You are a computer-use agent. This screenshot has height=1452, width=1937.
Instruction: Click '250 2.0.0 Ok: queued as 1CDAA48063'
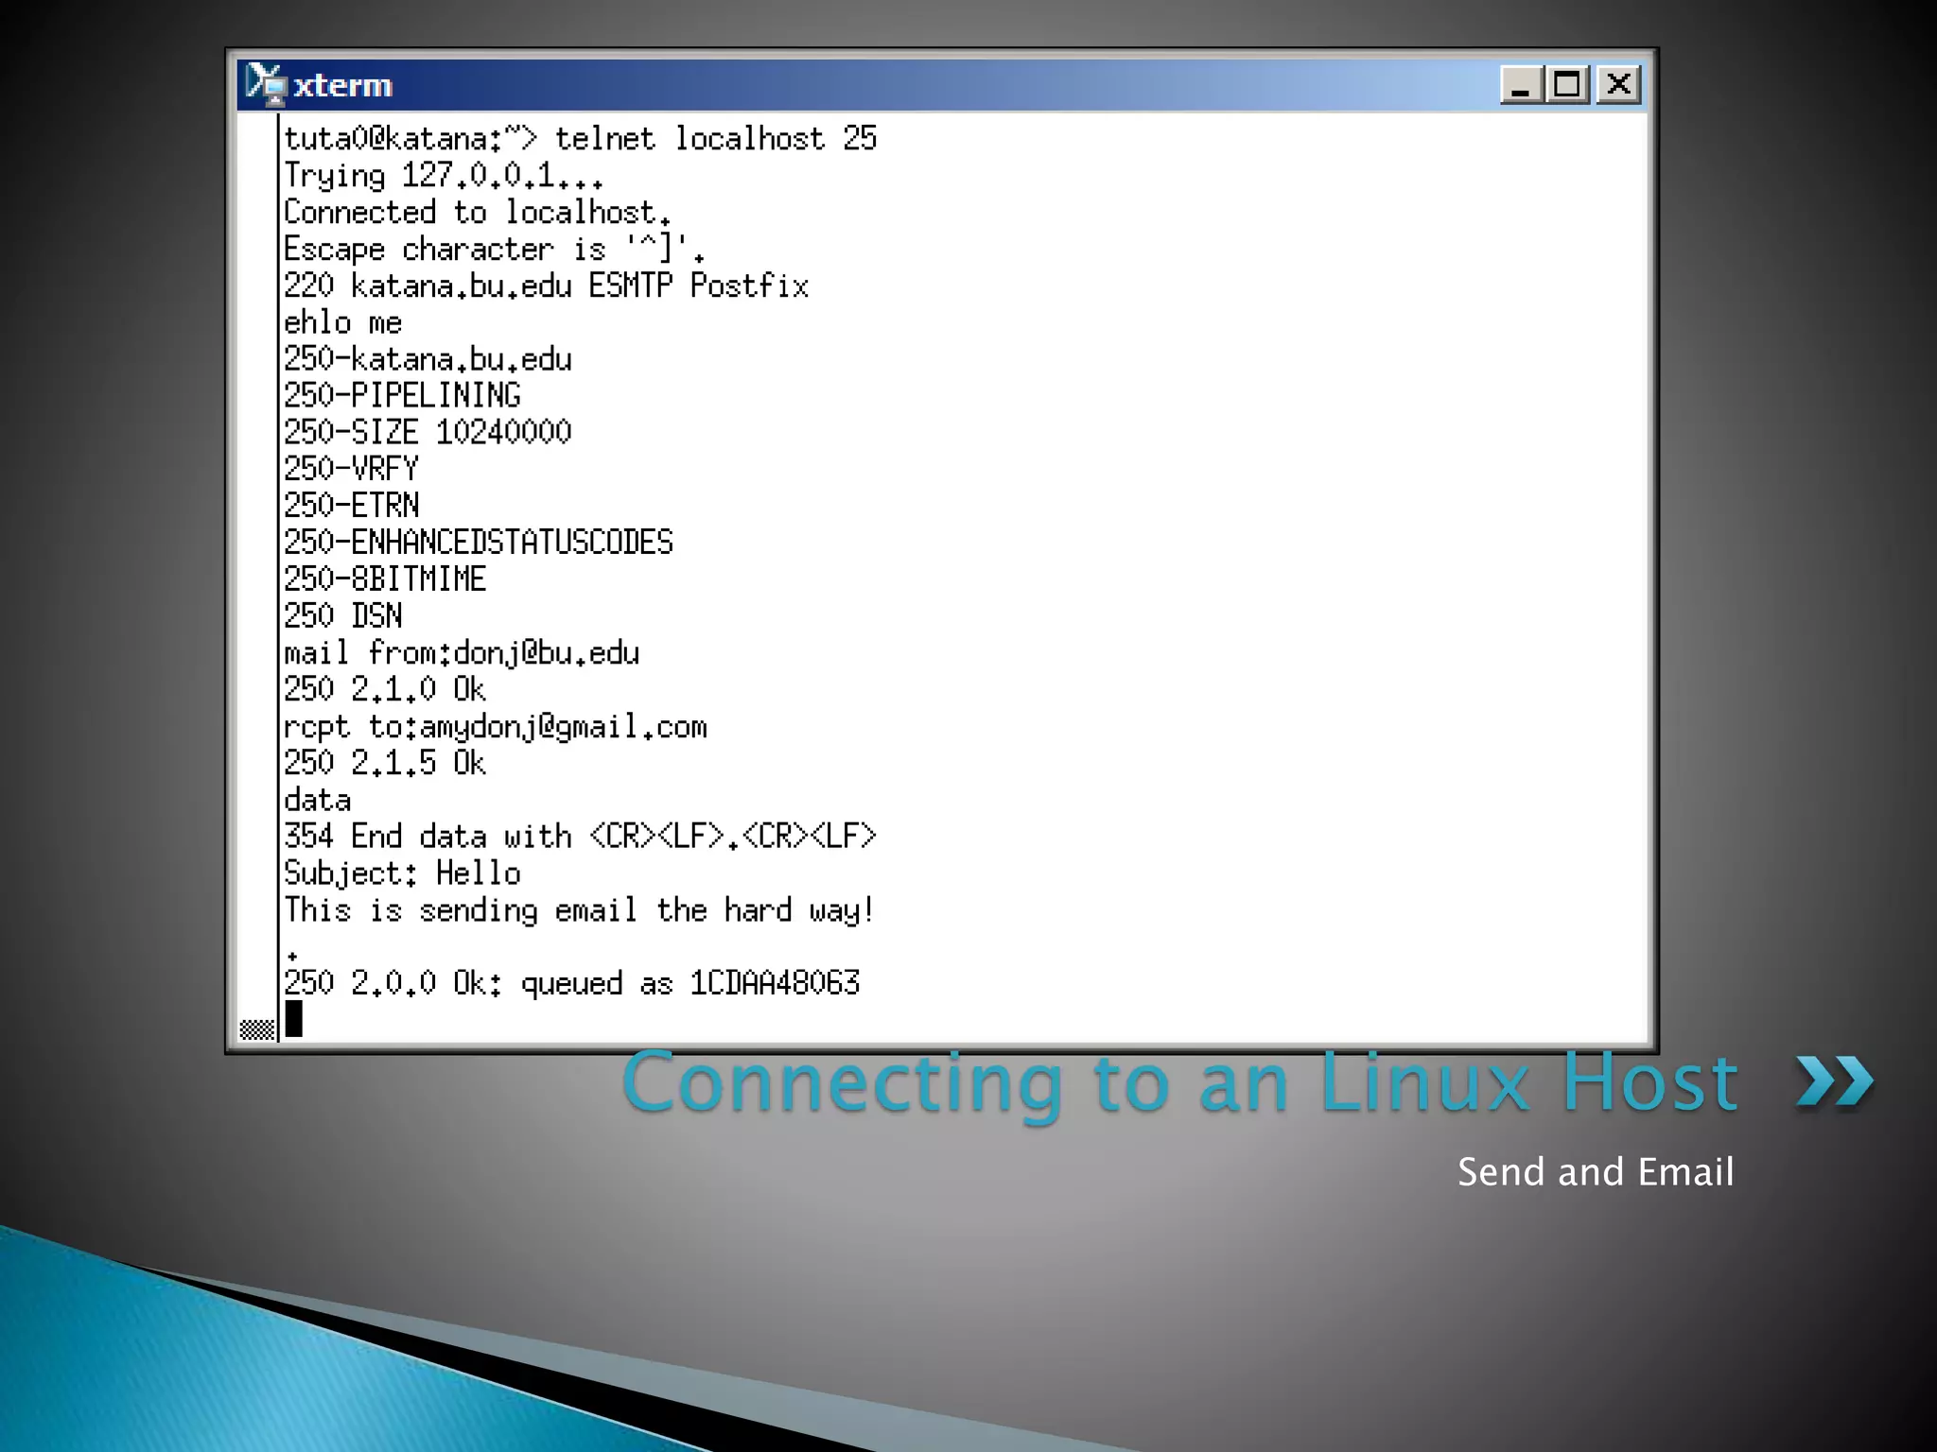coord(572,984)
